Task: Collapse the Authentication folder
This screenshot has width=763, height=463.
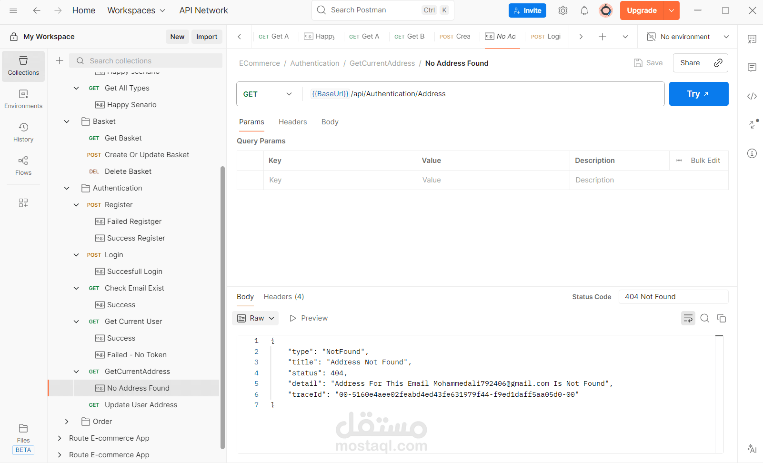Action: (x=67, y=188)
